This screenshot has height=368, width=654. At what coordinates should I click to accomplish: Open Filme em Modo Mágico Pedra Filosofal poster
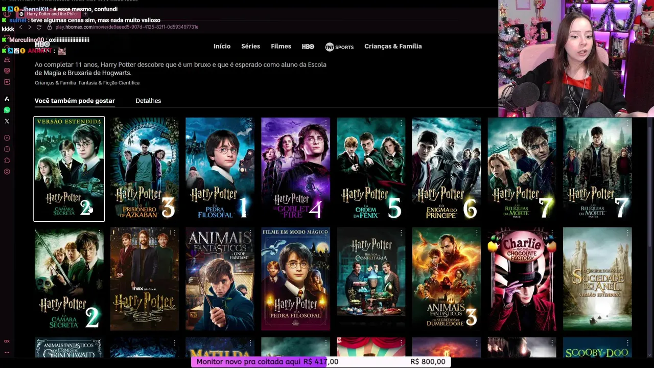coord(296,279)
